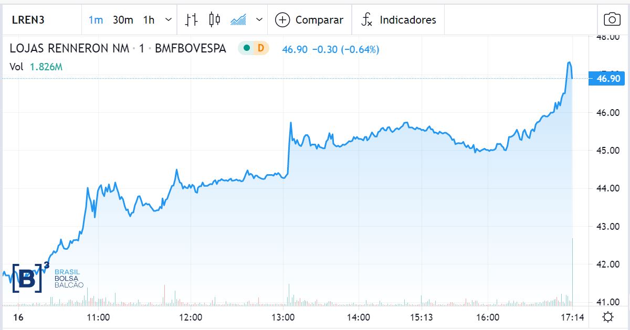
Task: Toggle the green market status dot
Action: (247, 49)
